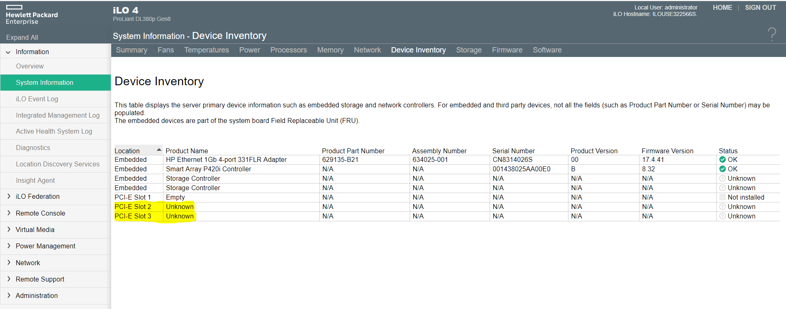This screenshot has height=309, width=786.
Task: Click the Unknown status icon for PCI-E Slot 2
Action: [722, 207]
